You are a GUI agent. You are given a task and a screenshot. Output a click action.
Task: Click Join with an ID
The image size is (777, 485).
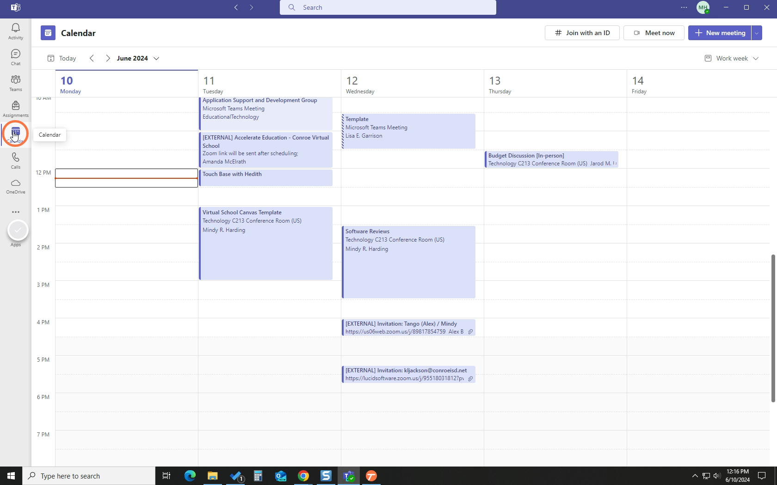[582, 33]
